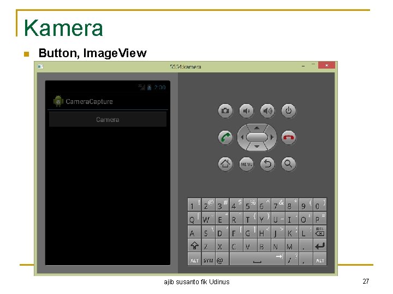
Task: Click the number 5 key
Action: click(250, 205)
